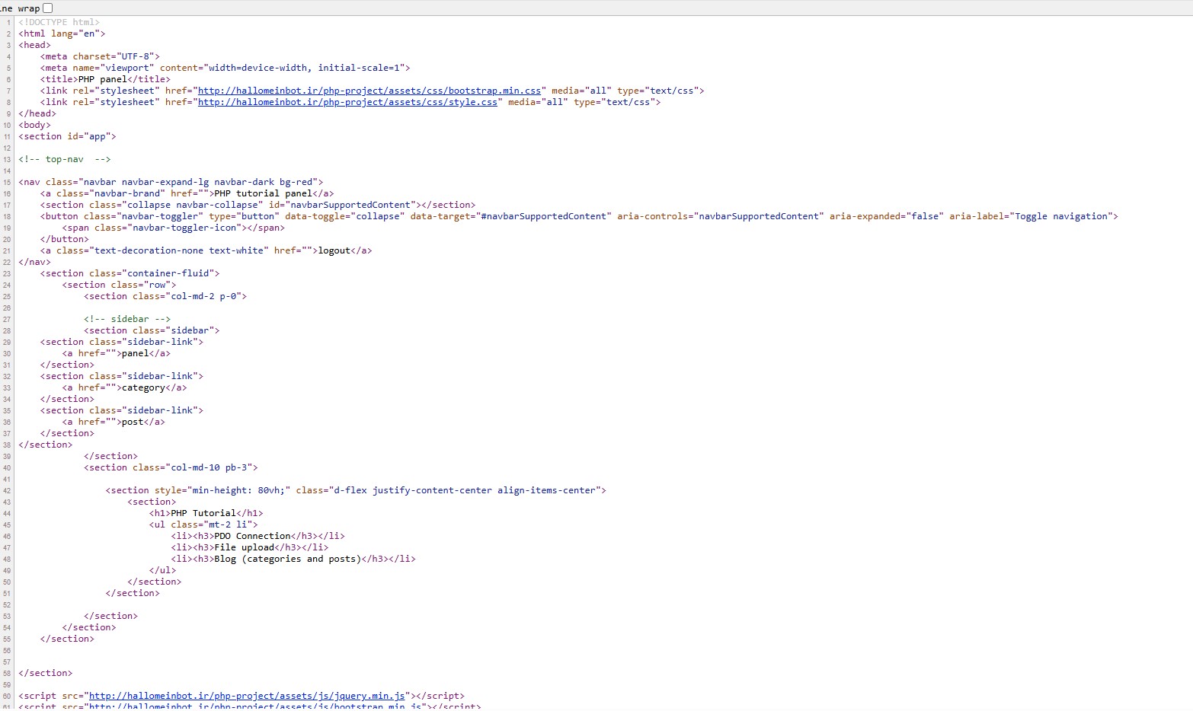Click the text 'PHP panel' in title tag
The height and width of the screenshot is (711, 1193).
pos(103,79)
